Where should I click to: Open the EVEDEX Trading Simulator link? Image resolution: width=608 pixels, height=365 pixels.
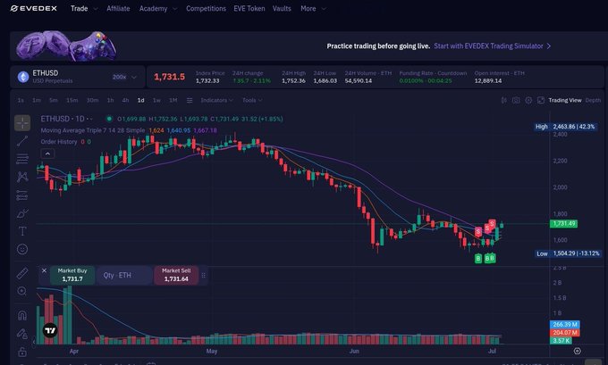click(492, 46)
